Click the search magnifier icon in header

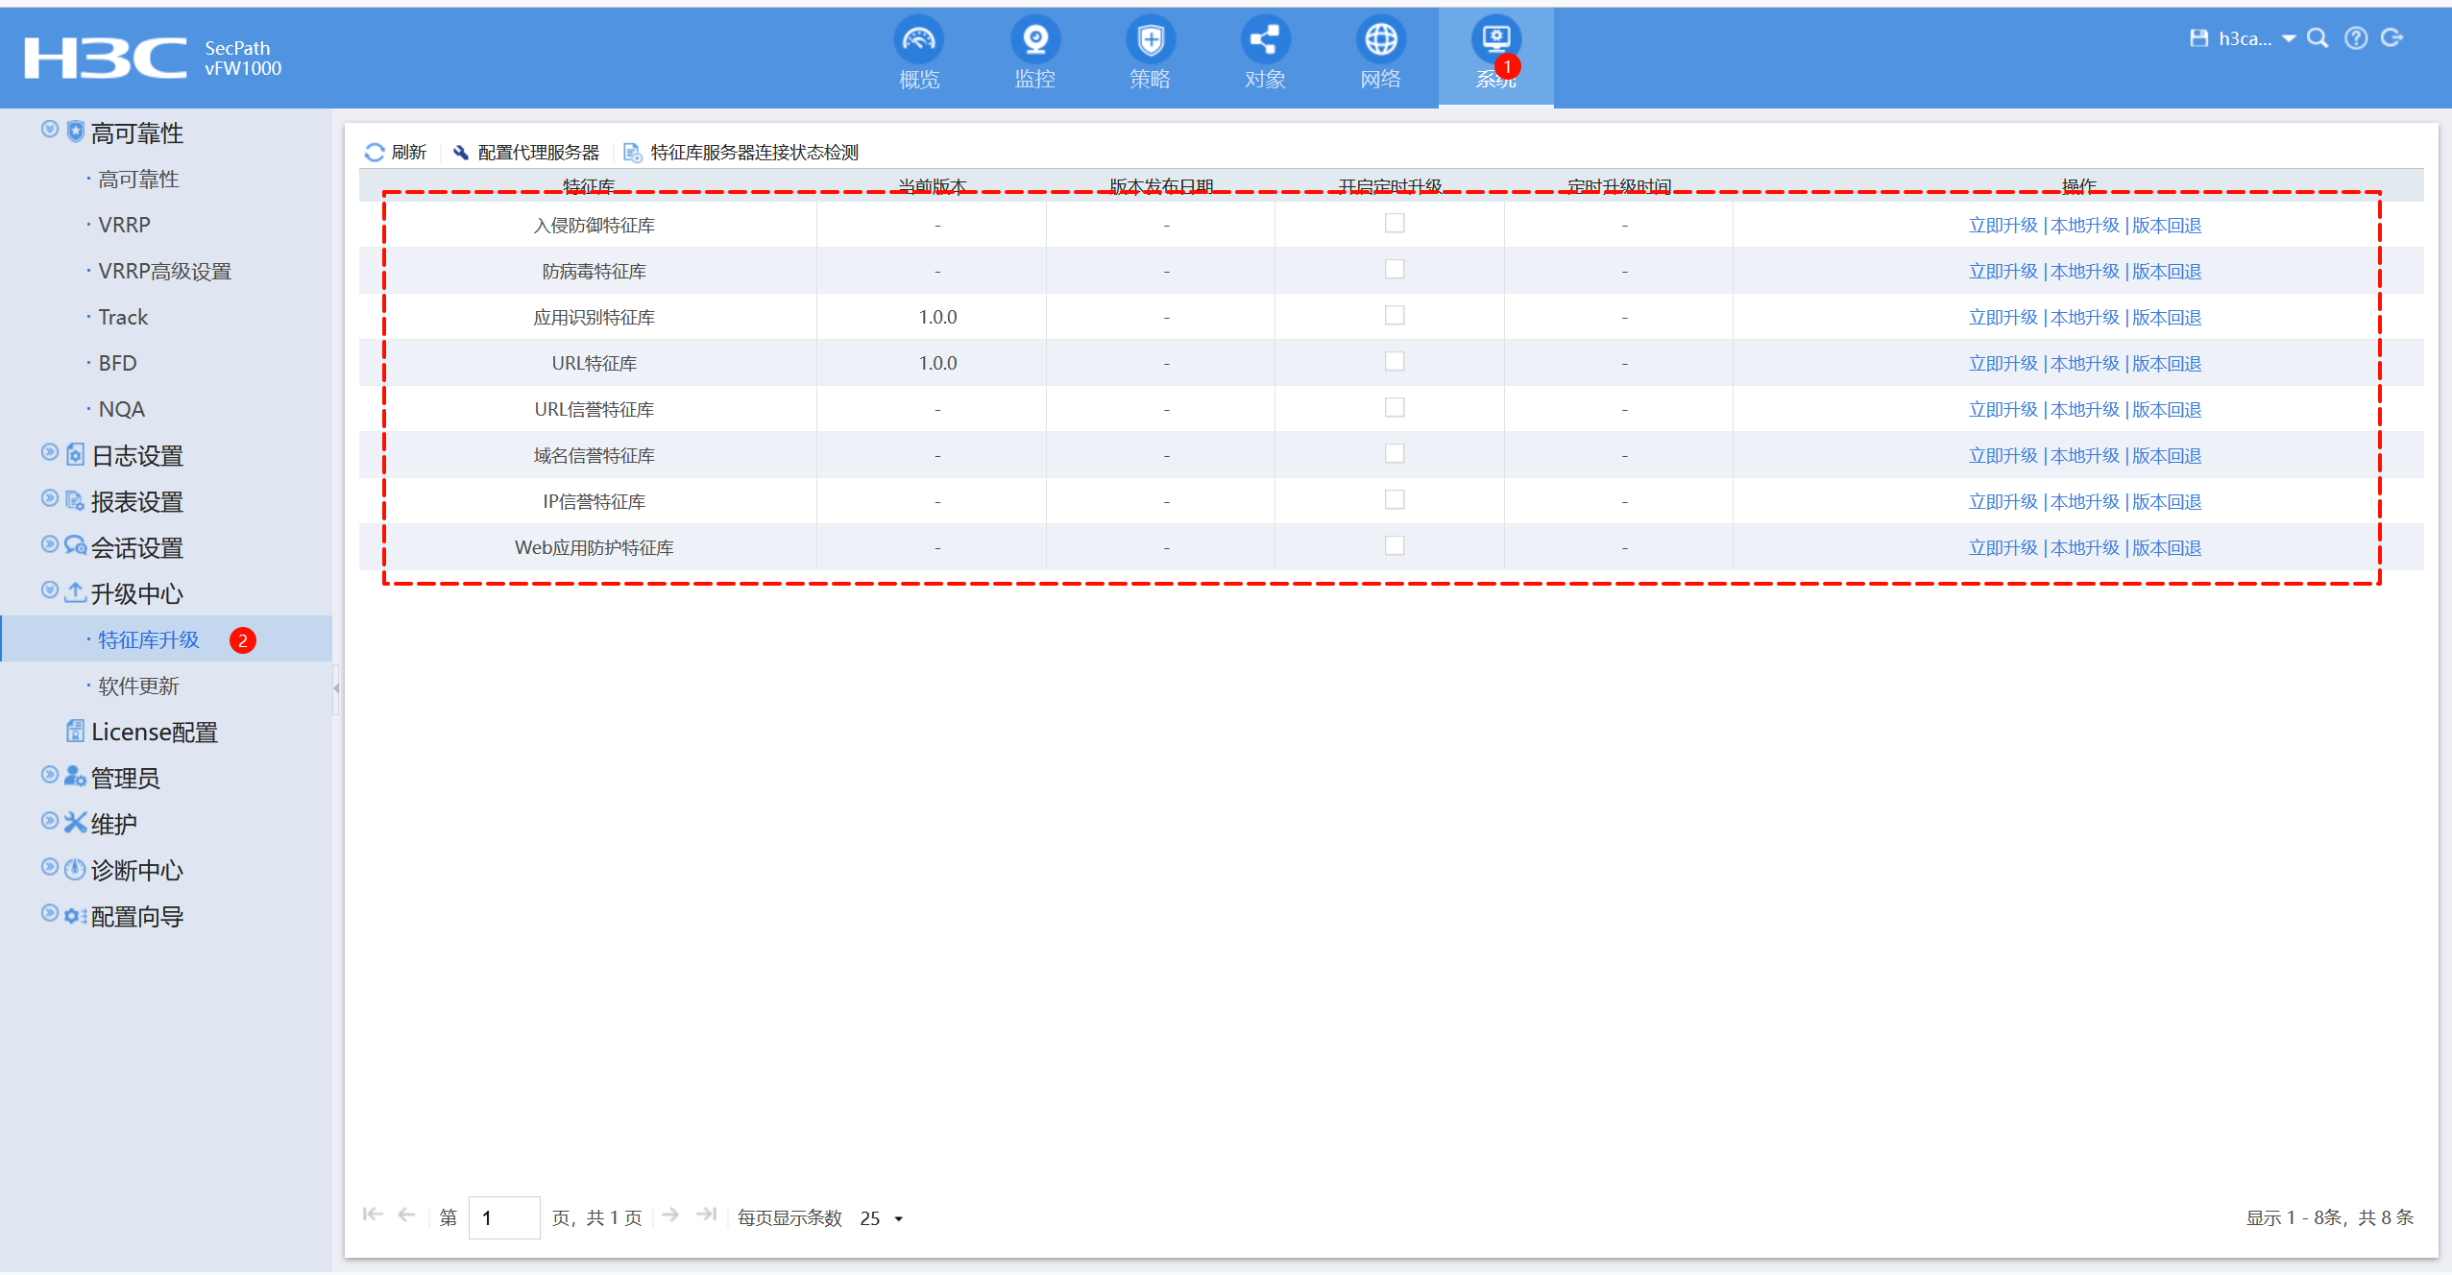[x=2318, y=38]
